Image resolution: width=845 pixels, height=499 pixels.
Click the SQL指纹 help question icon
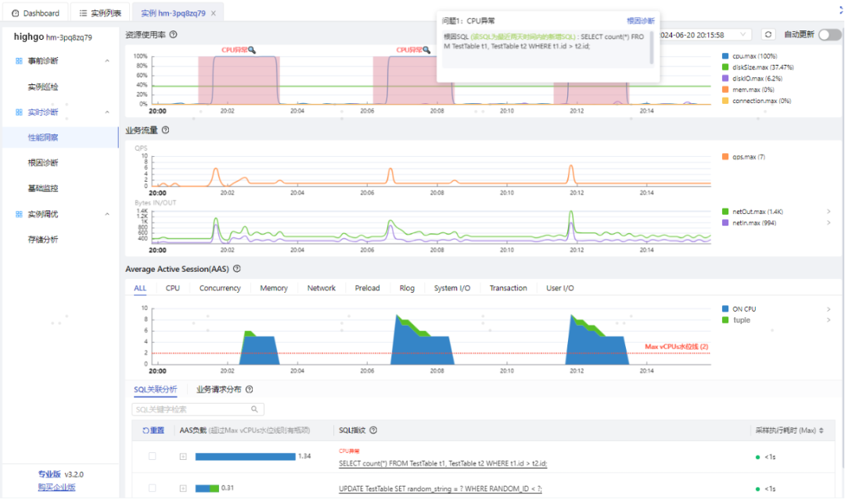point(373,430)
